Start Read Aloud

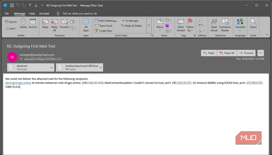click(x=214, y=25)
